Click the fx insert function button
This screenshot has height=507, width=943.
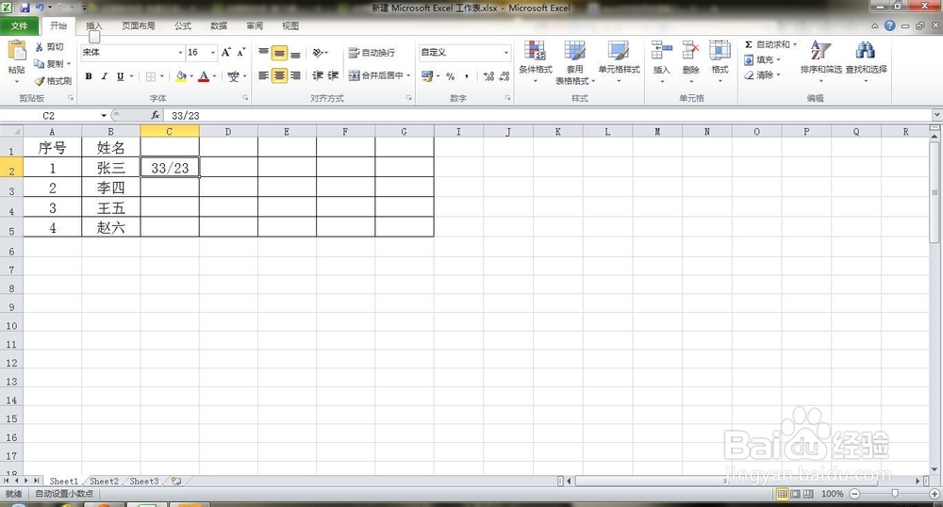click(156, 115)
